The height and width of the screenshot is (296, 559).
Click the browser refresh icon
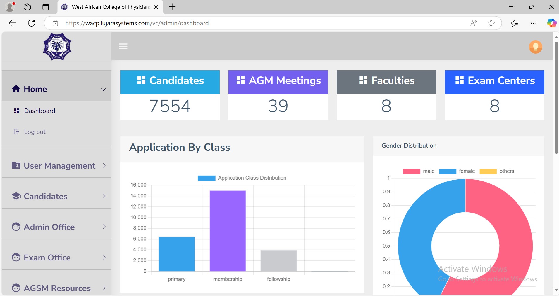coord(32,23)
